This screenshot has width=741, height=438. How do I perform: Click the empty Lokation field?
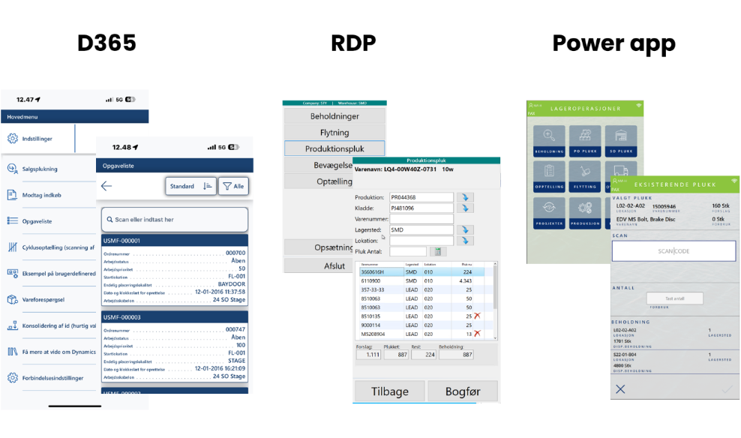coord(421,241)
